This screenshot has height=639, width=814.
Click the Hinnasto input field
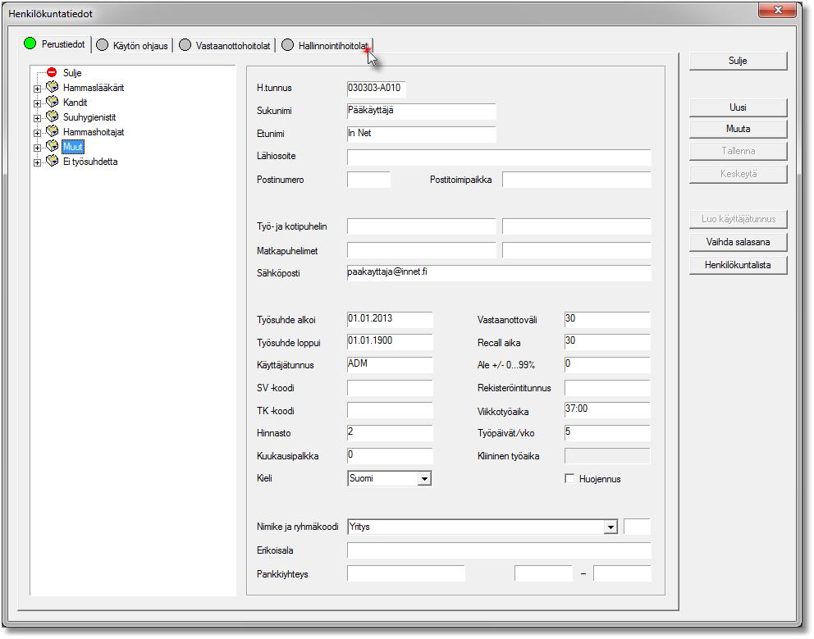389,433
